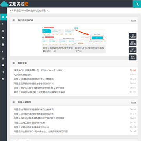Screen dimensions: 141x141
Task: Click the sidebar icon just below the cloud icon
Action: point(3,45)
